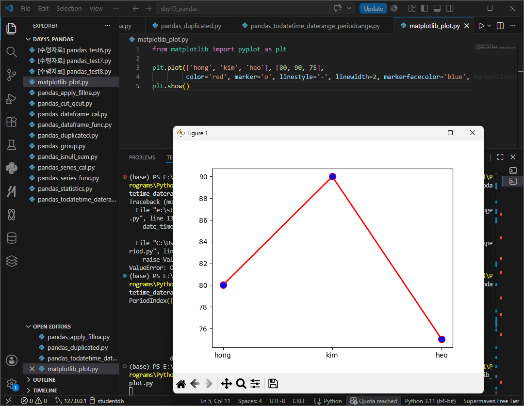Click the Update button
The image size is (524, 406).
[x=373, y=8]
